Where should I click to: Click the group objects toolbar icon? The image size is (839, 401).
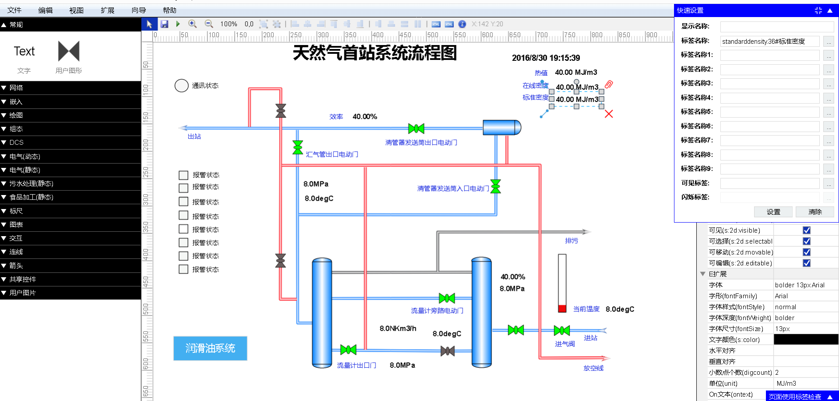[263, 24]
